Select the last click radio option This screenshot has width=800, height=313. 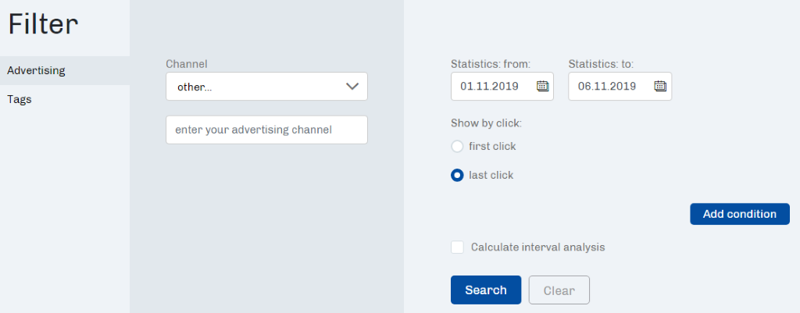(457, 176)
